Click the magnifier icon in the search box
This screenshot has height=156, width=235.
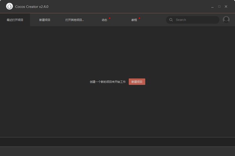click(171, 20)
